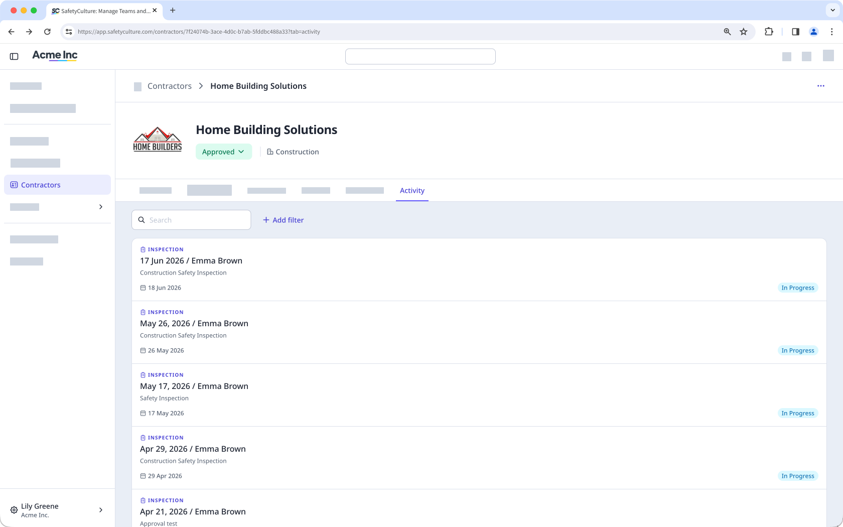Click inspection icon on May 26, 2026 entry

[x=143, y=312]
